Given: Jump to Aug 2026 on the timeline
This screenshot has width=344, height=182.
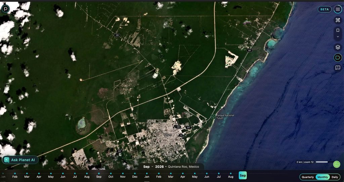Looking at the screenshot, I should [230, 176].
